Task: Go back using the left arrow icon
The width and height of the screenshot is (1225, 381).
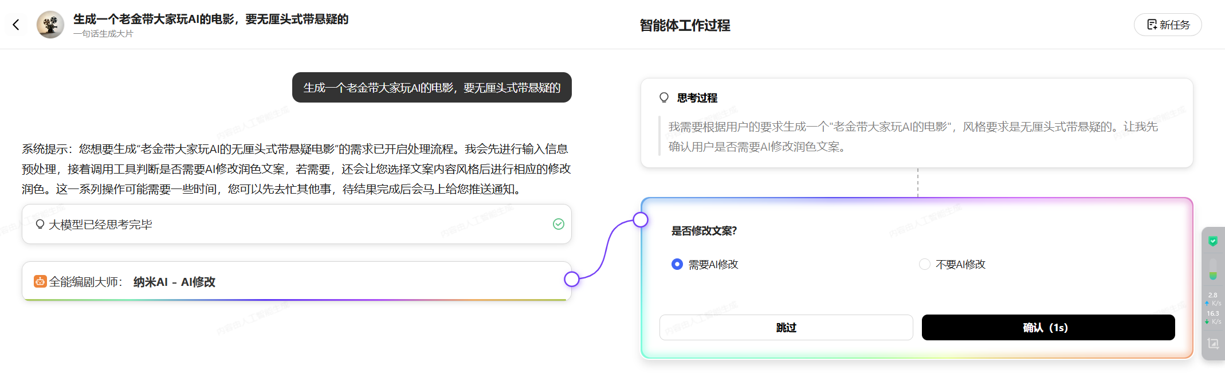Action: [16, 25]
